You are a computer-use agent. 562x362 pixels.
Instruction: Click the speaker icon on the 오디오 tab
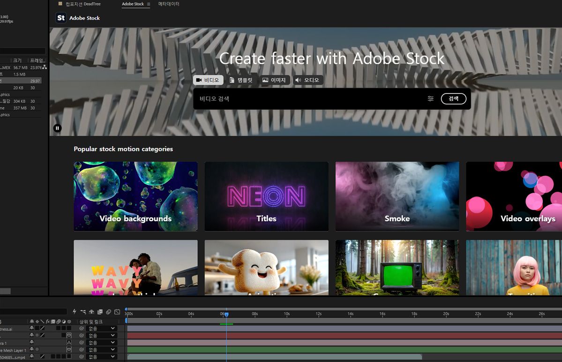298,80
